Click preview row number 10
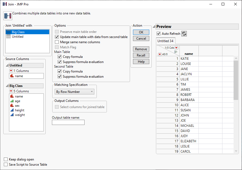 click(x=168, y=105)
